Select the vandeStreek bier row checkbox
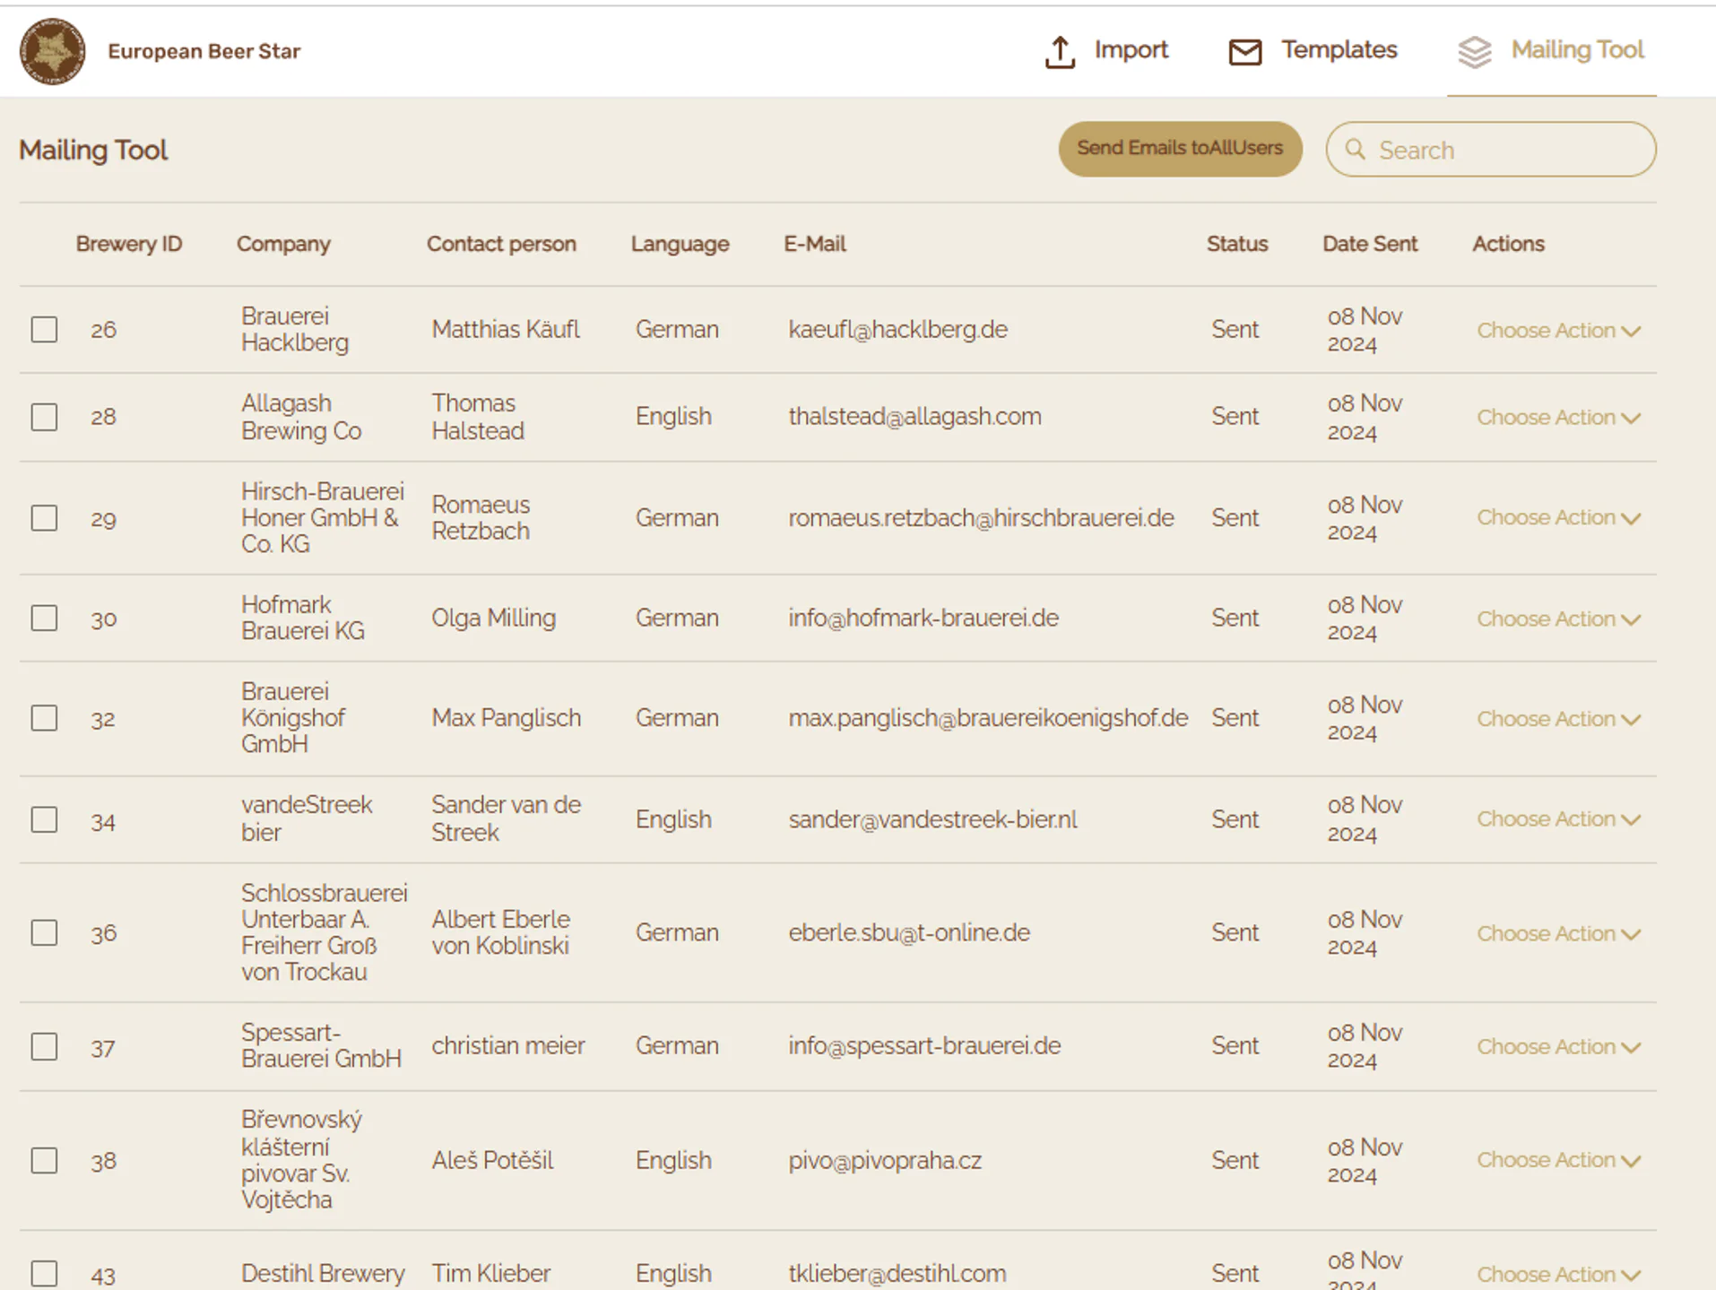Image resolution: width=1716 pixels, height=1290 pixels. tap(44, 820)
